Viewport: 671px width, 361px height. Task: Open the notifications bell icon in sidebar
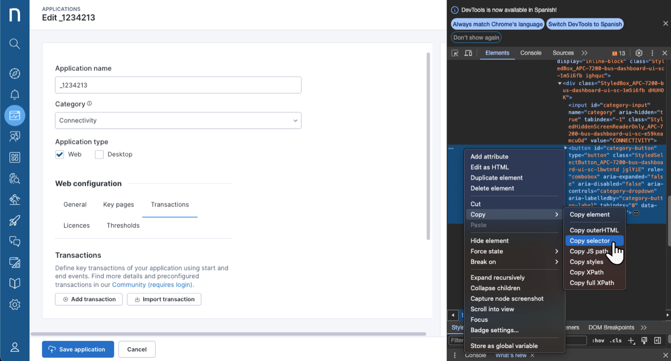coord(15,94)
